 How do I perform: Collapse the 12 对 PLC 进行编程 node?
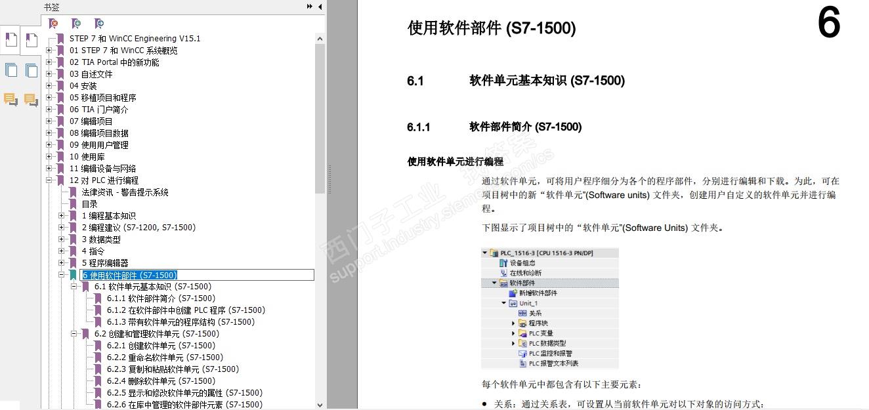[x=49, y=180]
